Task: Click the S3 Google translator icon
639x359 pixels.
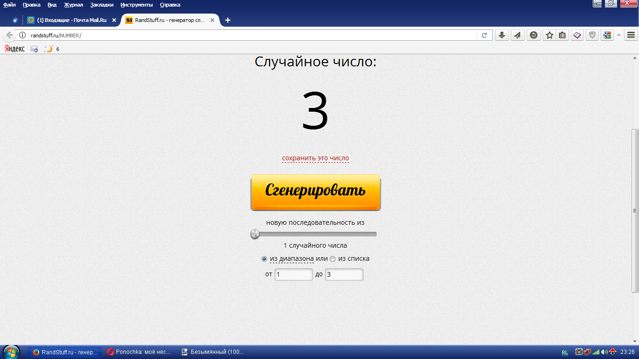Action: (607, 35)
